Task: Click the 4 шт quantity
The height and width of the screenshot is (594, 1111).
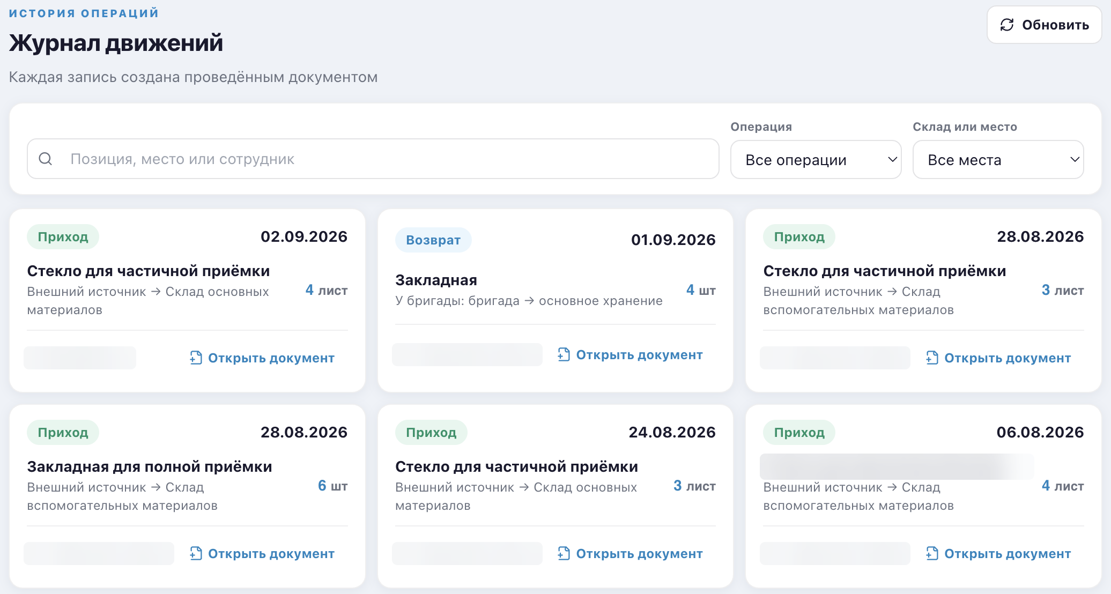Action: pyautogui.click(x=701, y=291)
